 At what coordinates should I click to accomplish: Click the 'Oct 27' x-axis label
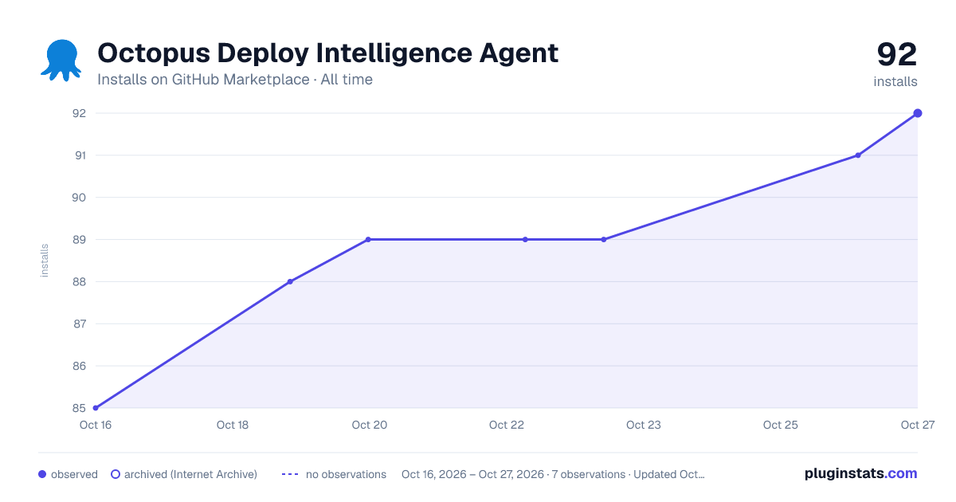pos(917,425)
